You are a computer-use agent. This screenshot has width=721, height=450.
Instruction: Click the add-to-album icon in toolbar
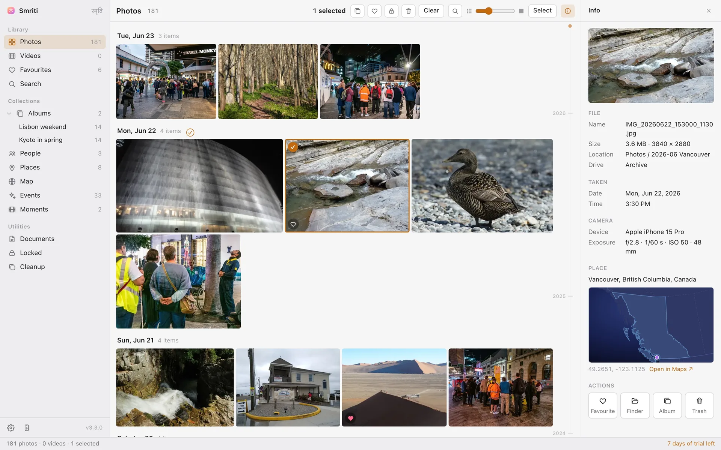click(x=357, y=11)
